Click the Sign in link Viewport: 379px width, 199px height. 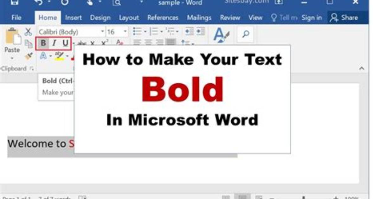(312, 18)
